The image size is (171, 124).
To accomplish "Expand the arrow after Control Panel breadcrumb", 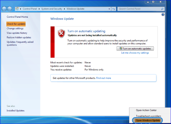I will 39,9.
